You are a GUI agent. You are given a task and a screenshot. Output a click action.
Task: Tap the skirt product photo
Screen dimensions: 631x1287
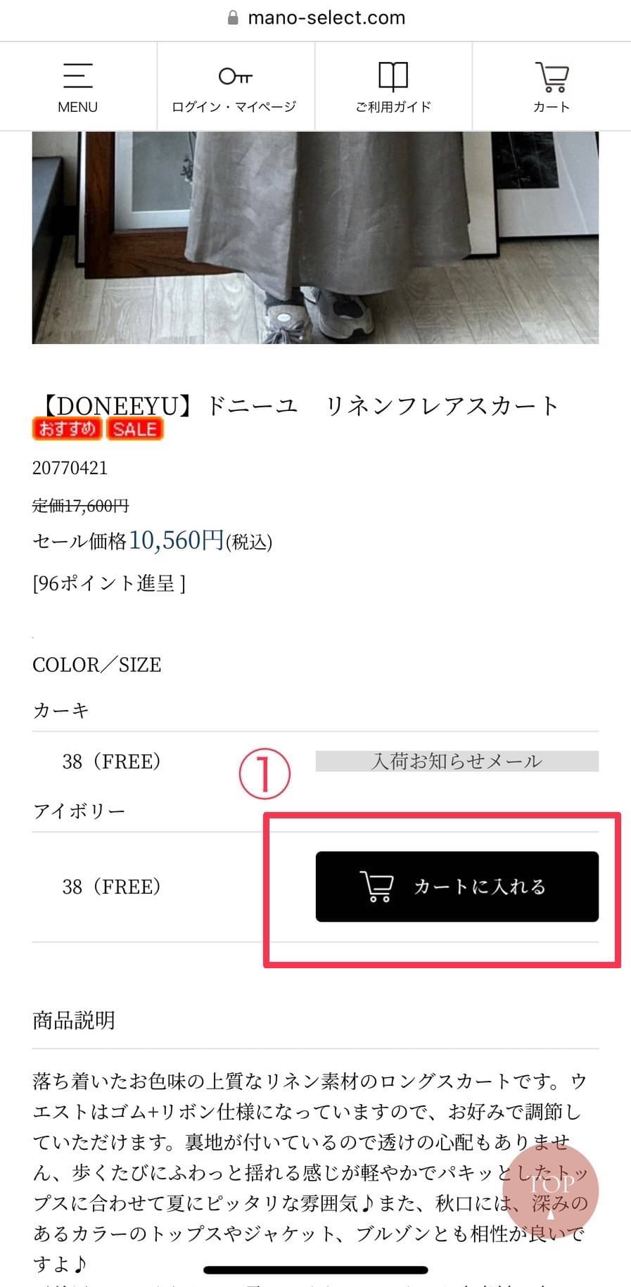tap(315, 237)
